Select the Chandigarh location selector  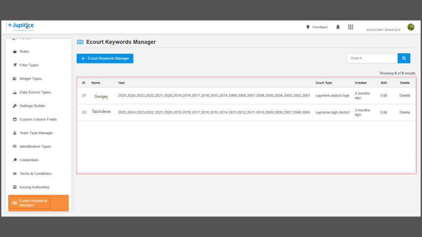317,27
